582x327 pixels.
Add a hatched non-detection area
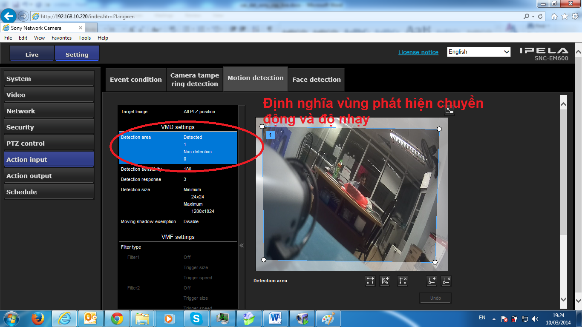pos(385,281)
